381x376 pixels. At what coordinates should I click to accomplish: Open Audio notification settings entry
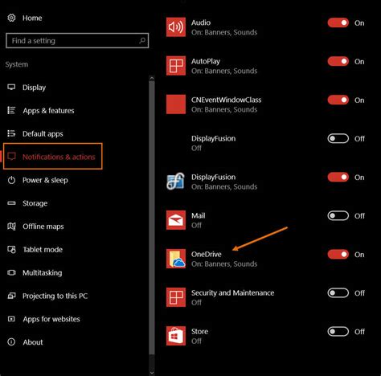[224, 27]
